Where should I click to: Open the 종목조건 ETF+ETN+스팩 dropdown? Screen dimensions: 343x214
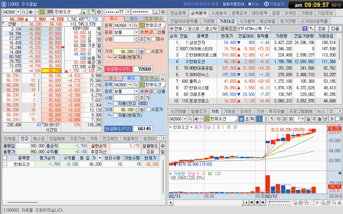pyautogui.click(x=268, y=29)
